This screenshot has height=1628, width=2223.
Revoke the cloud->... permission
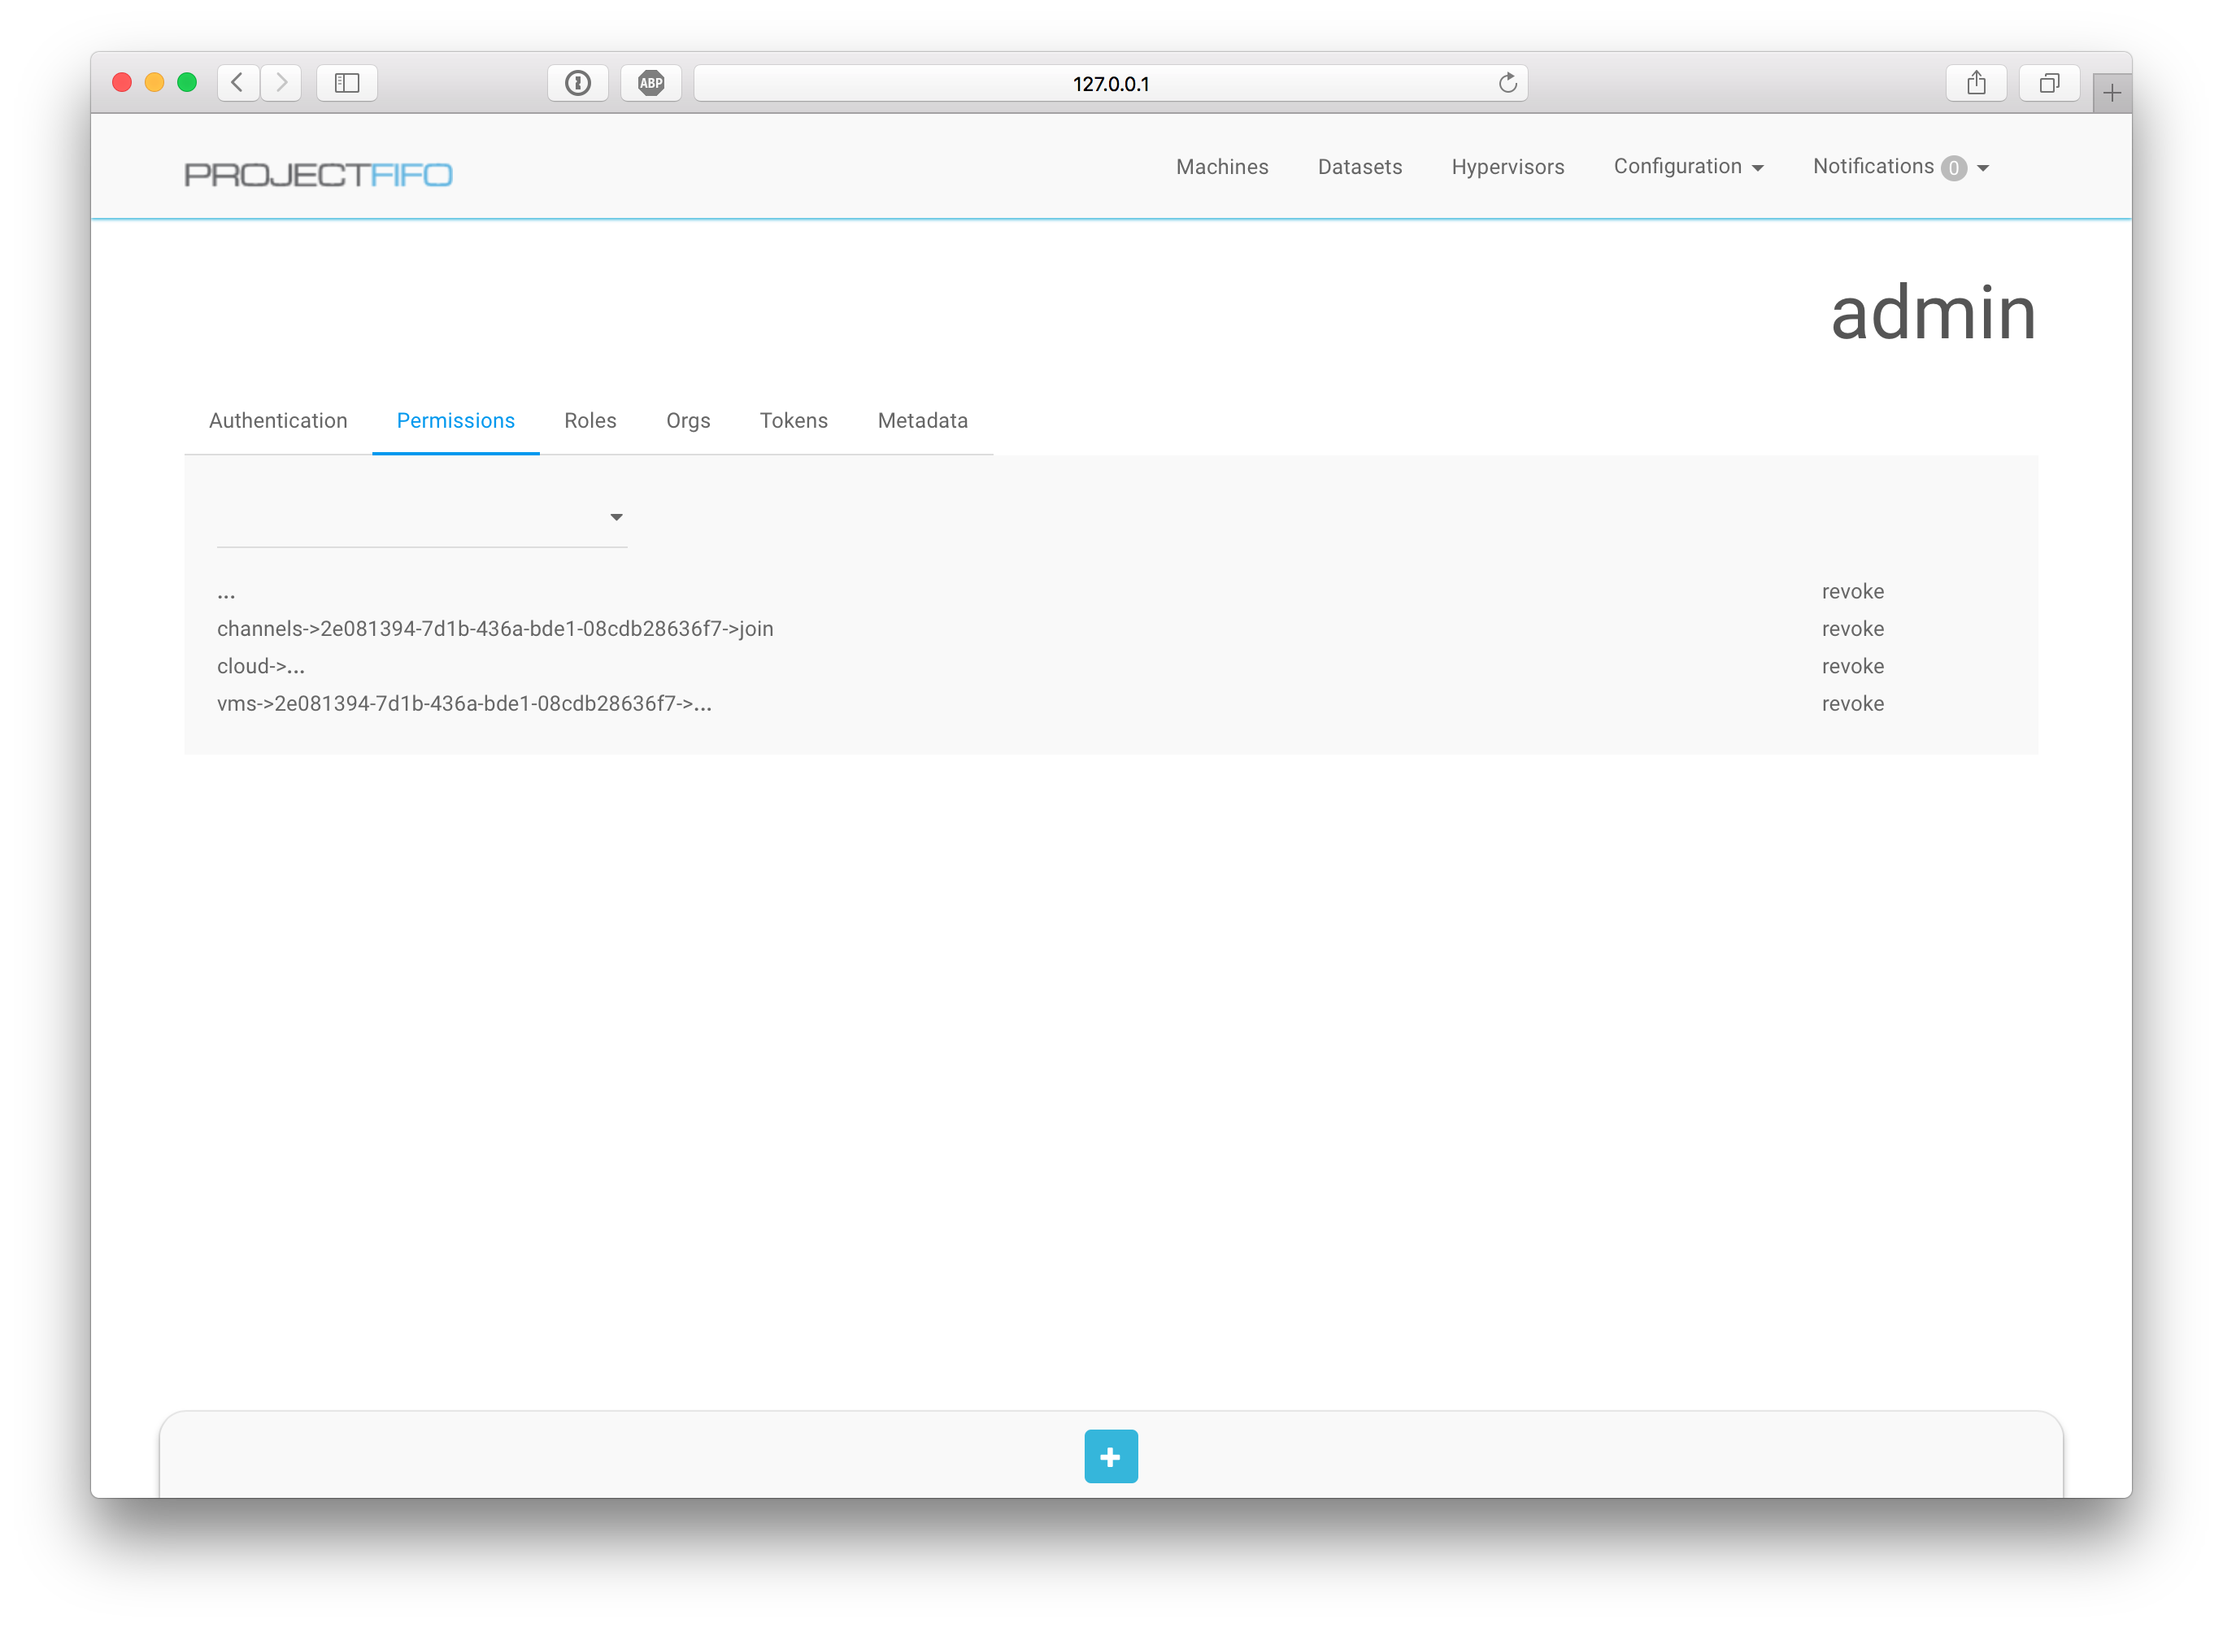(1851, 666)
